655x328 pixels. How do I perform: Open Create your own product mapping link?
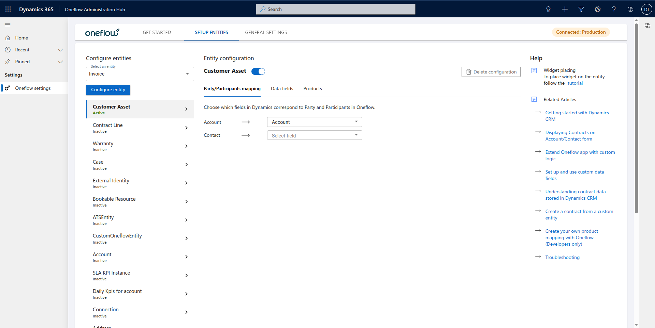coord(572,237)
